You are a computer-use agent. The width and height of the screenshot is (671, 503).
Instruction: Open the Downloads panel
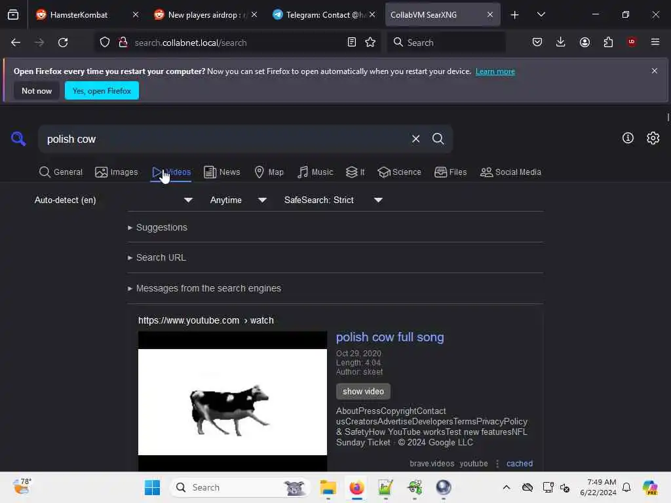click(561, 43)
